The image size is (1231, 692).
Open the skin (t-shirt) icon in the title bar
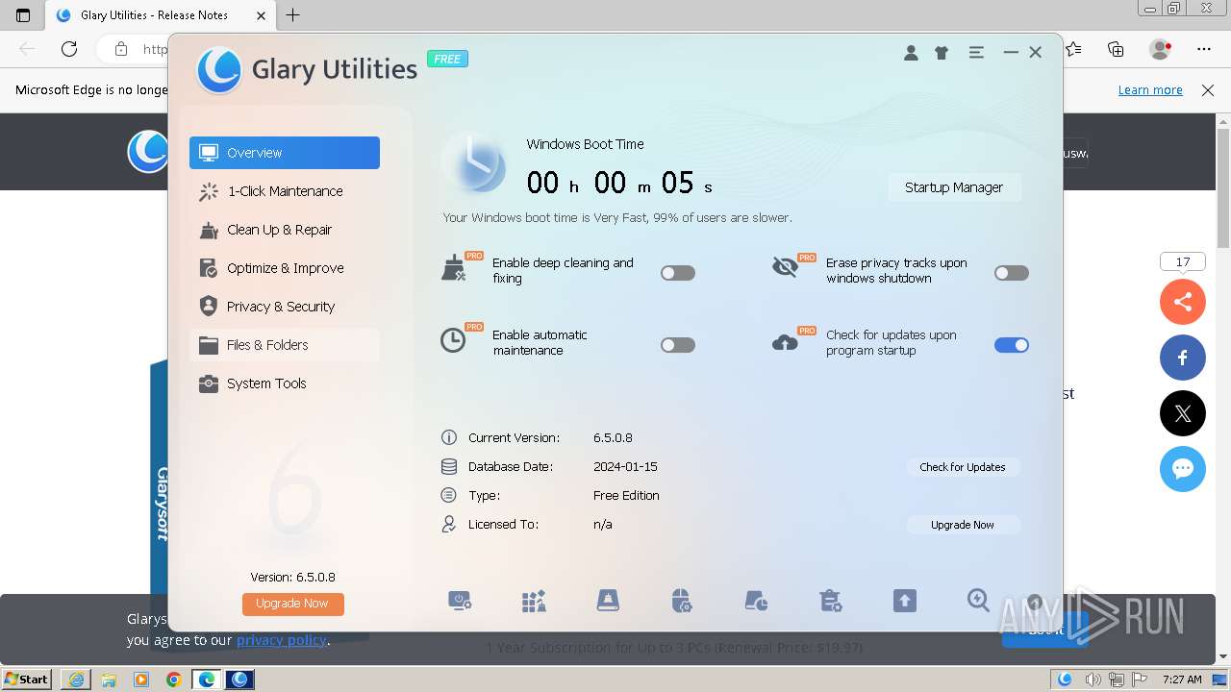click(x=942, y=53)
